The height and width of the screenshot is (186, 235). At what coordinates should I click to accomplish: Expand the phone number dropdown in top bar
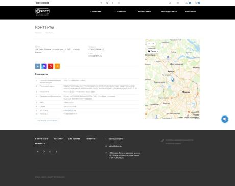pyautogui.click(x=43, y=3)
